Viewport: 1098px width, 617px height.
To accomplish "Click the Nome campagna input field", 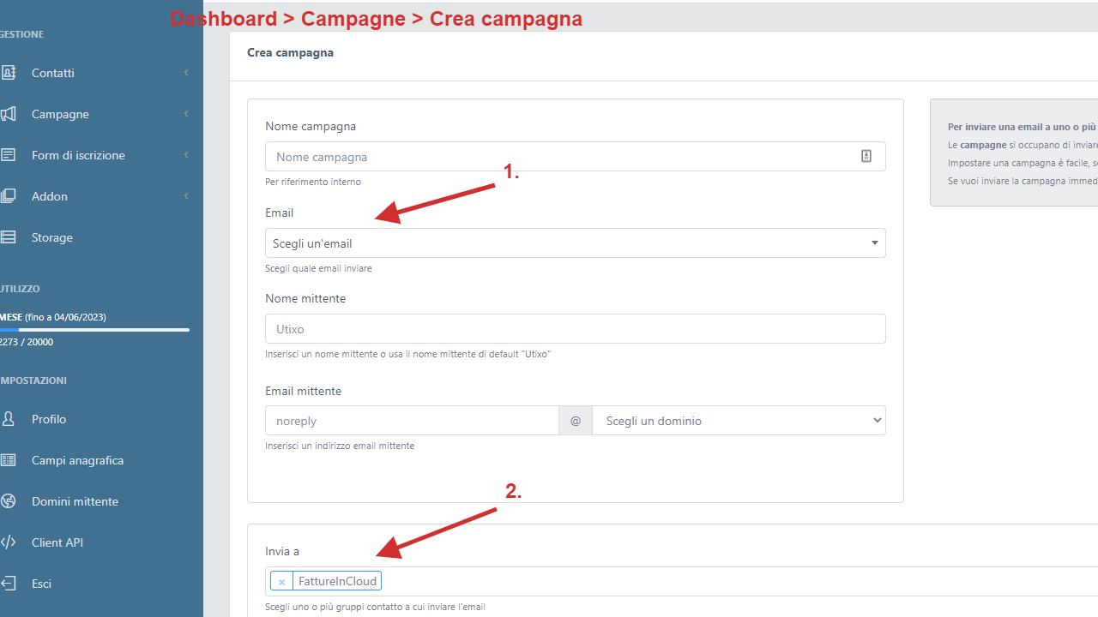I will pyautogui.click(x=576, y=157).
